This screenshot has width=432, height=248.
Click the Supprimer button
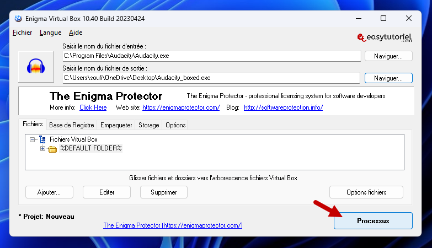point(164,192)
